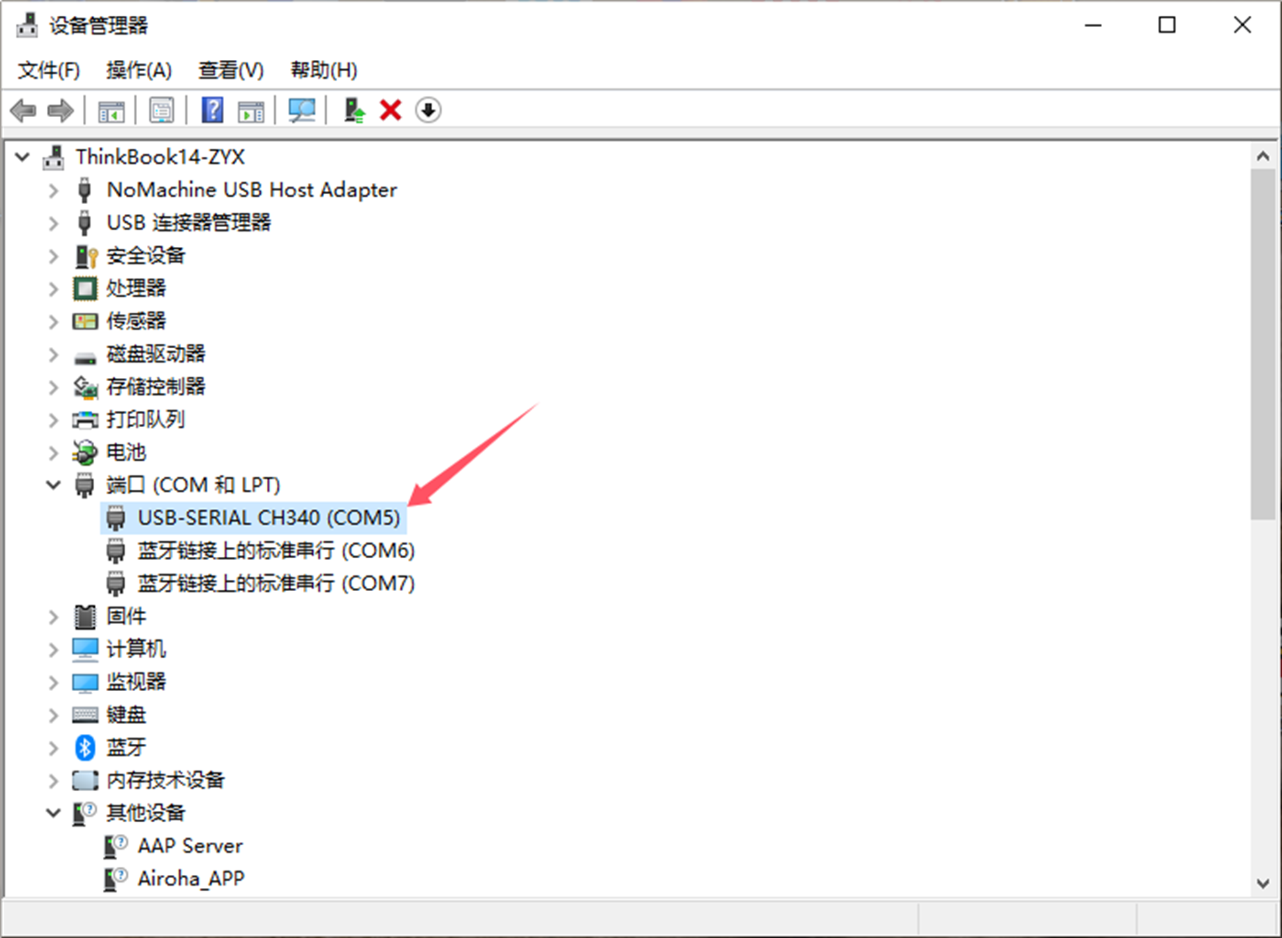Collapse the 其他设备 node
The width and height of the screenshot is (1282, 938).
click(x=53, y=813)
